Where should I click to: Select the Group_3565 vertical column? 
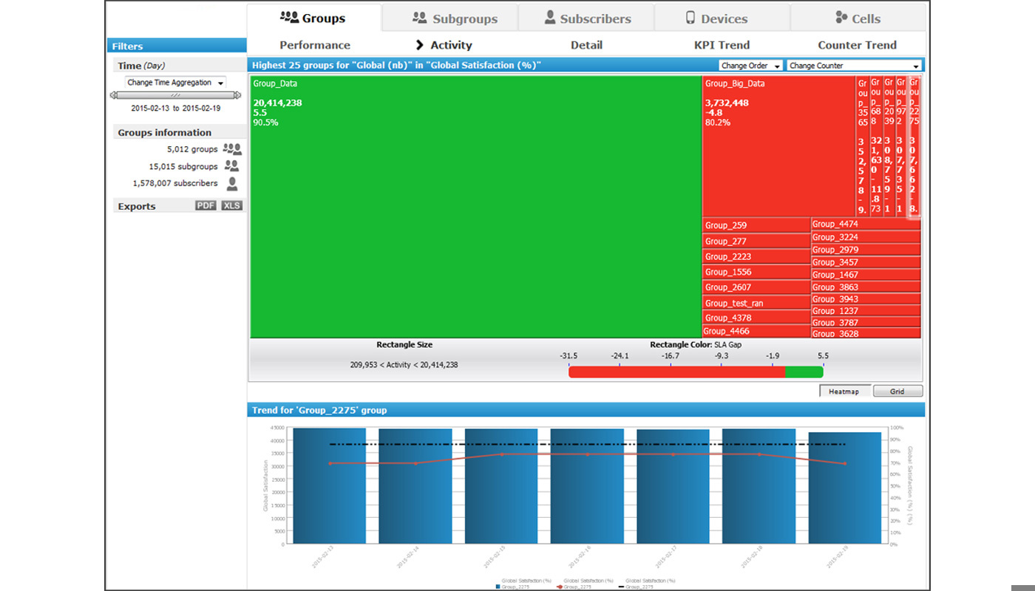[863, 146]
